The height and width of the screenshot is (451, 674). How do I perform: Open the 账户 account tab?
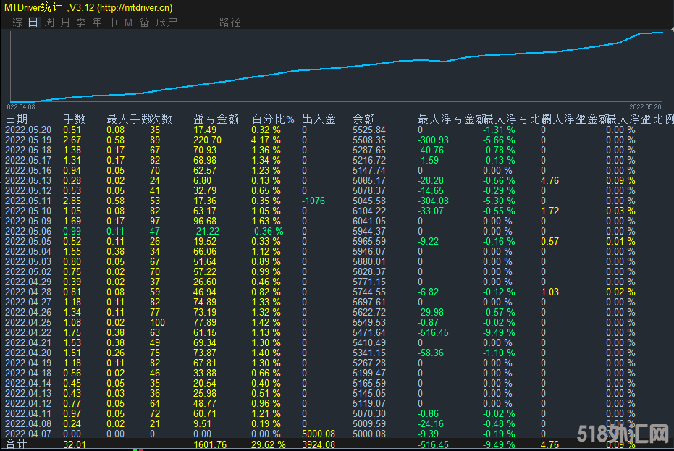tap(167, 22)
